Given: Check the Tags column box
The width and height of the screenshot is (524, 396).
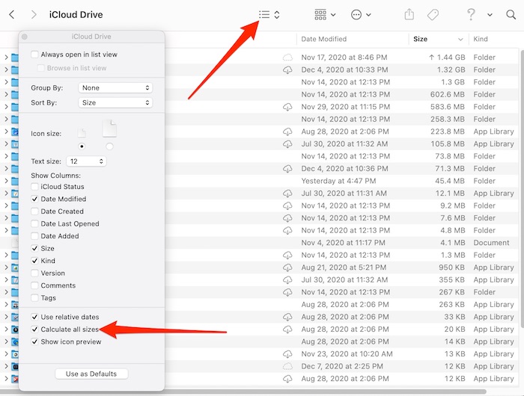Looking at the screenshot, I should [x=34, y=297].
